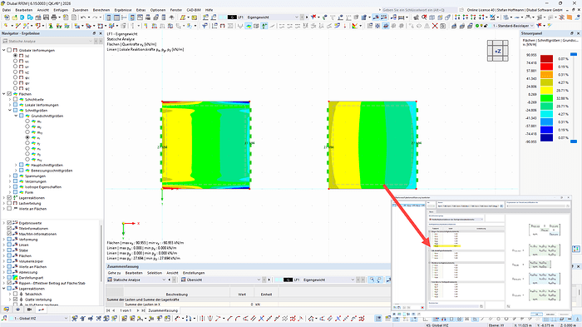Click the open folder icon in toolbar
582x327 pixels.
tap(14, 17)
